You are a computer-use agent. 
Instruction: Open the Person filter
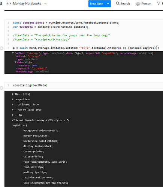(144, 4)
